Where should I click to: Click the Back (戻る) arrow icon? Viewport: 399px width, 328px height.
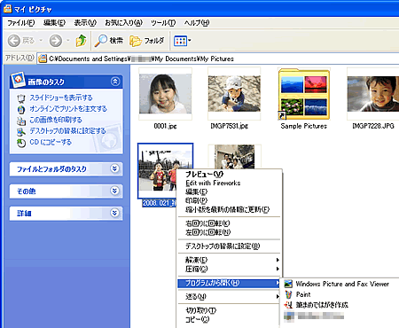(13, 41)
